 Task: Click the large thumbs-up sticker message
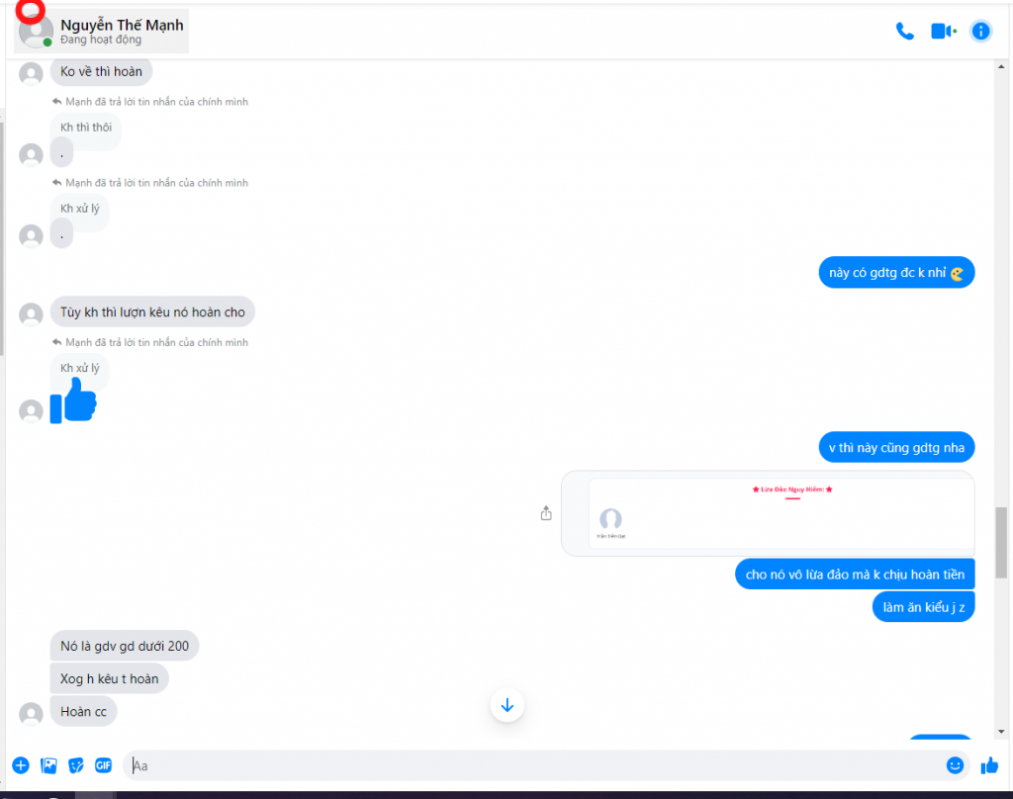73,401
